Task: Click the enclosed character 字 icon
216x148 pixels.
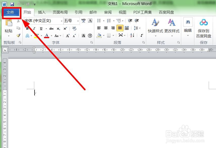Action: pos(90,36)
